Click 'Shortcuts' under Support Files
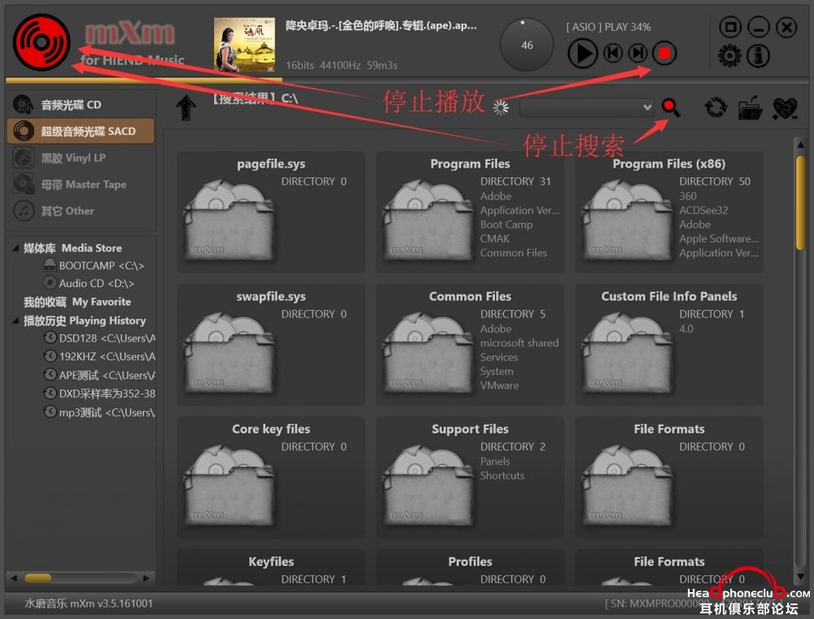This screenshot has width=814, height=619. click(x=502, y=476)
